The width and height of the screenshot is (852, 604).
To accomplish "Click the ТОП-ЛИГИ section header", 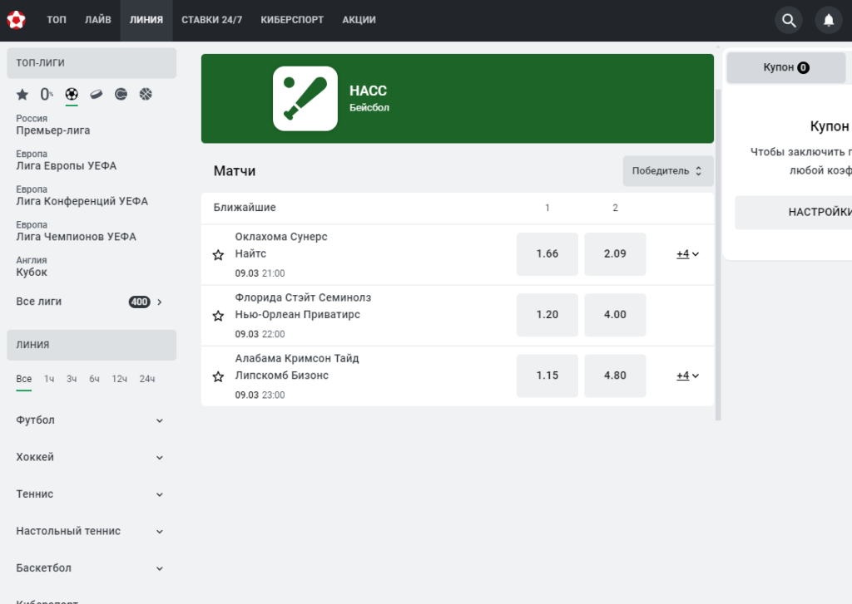I will point(92,63).
